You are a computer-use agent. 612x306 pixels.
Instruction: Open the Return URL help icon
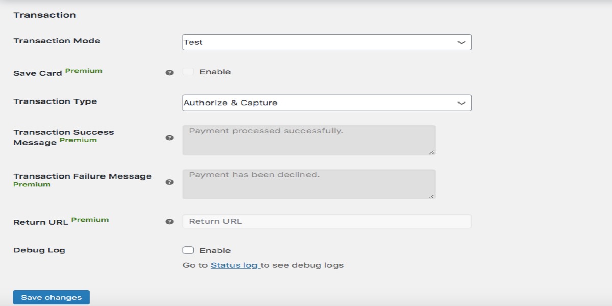tap(170, 222)
